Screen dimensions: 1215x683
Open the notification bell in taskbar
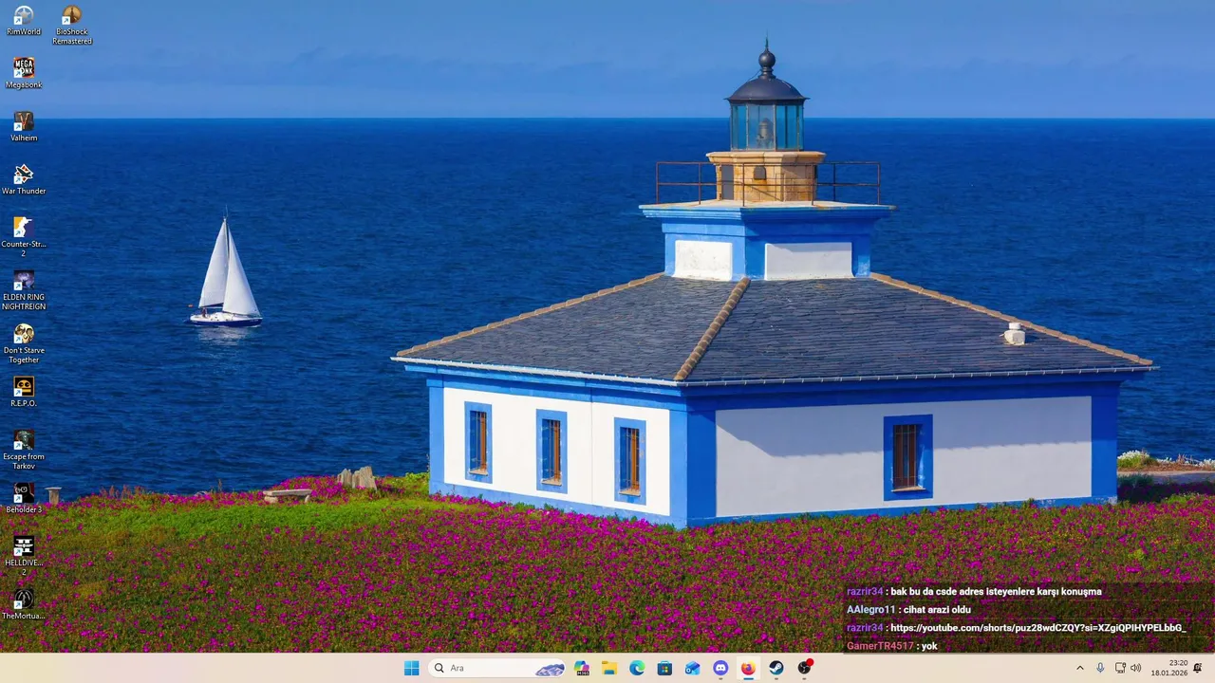(x=1198, y=668)
